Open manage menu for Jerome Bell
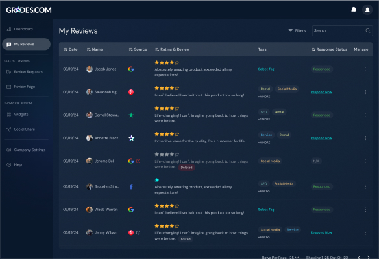The width and height of the screenshot is (379, 259). click(365, 161)
